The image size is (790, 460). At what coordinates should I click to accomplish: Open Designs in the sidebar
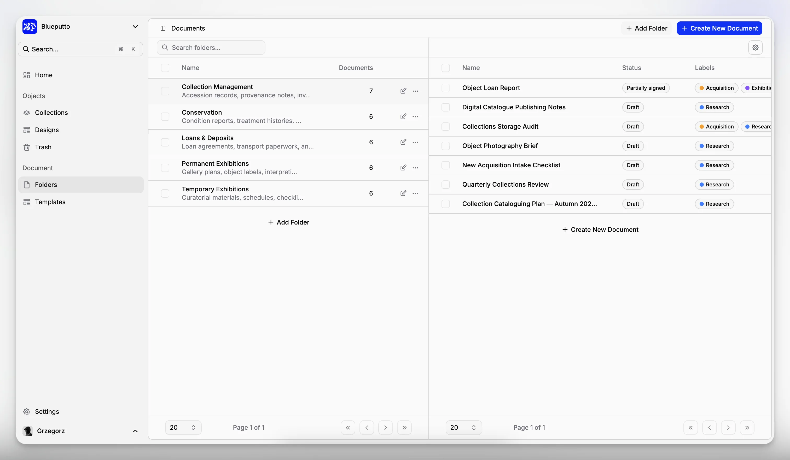tap(81, 130)
